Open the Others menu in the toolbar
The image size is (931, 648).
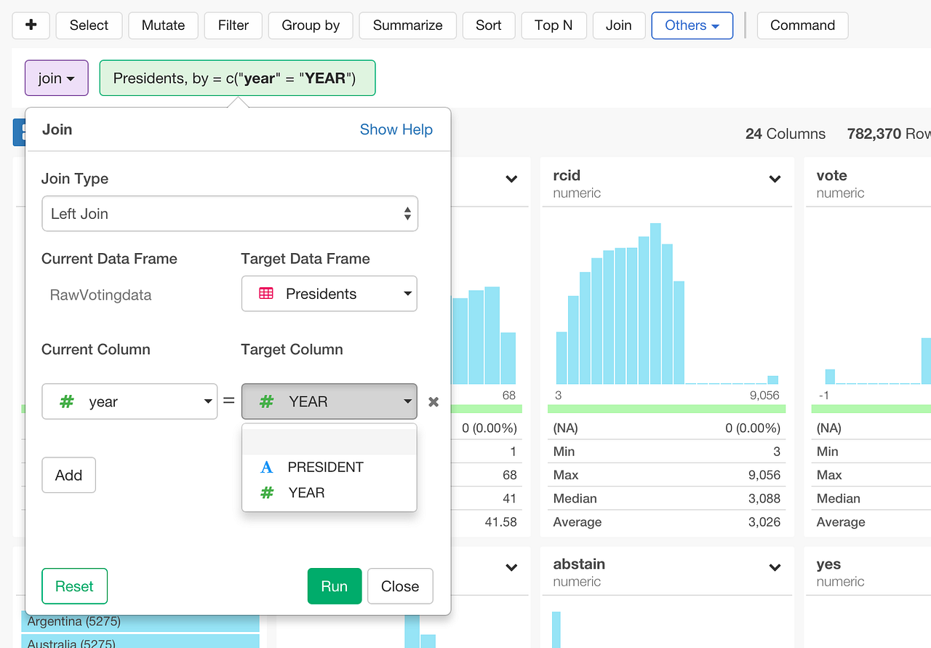coord(692,25)
